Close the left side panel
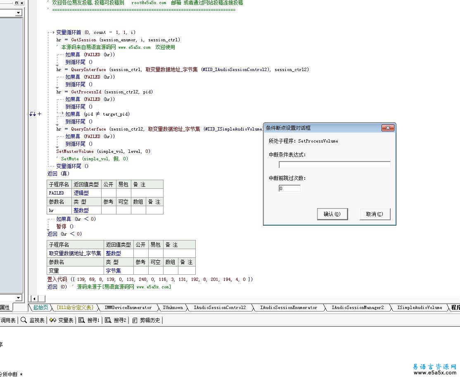 point(22,2)
